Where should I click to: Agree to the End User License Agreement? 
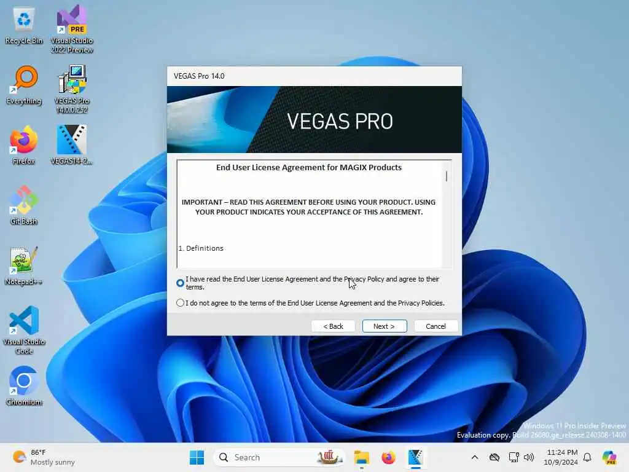[180, 283]
